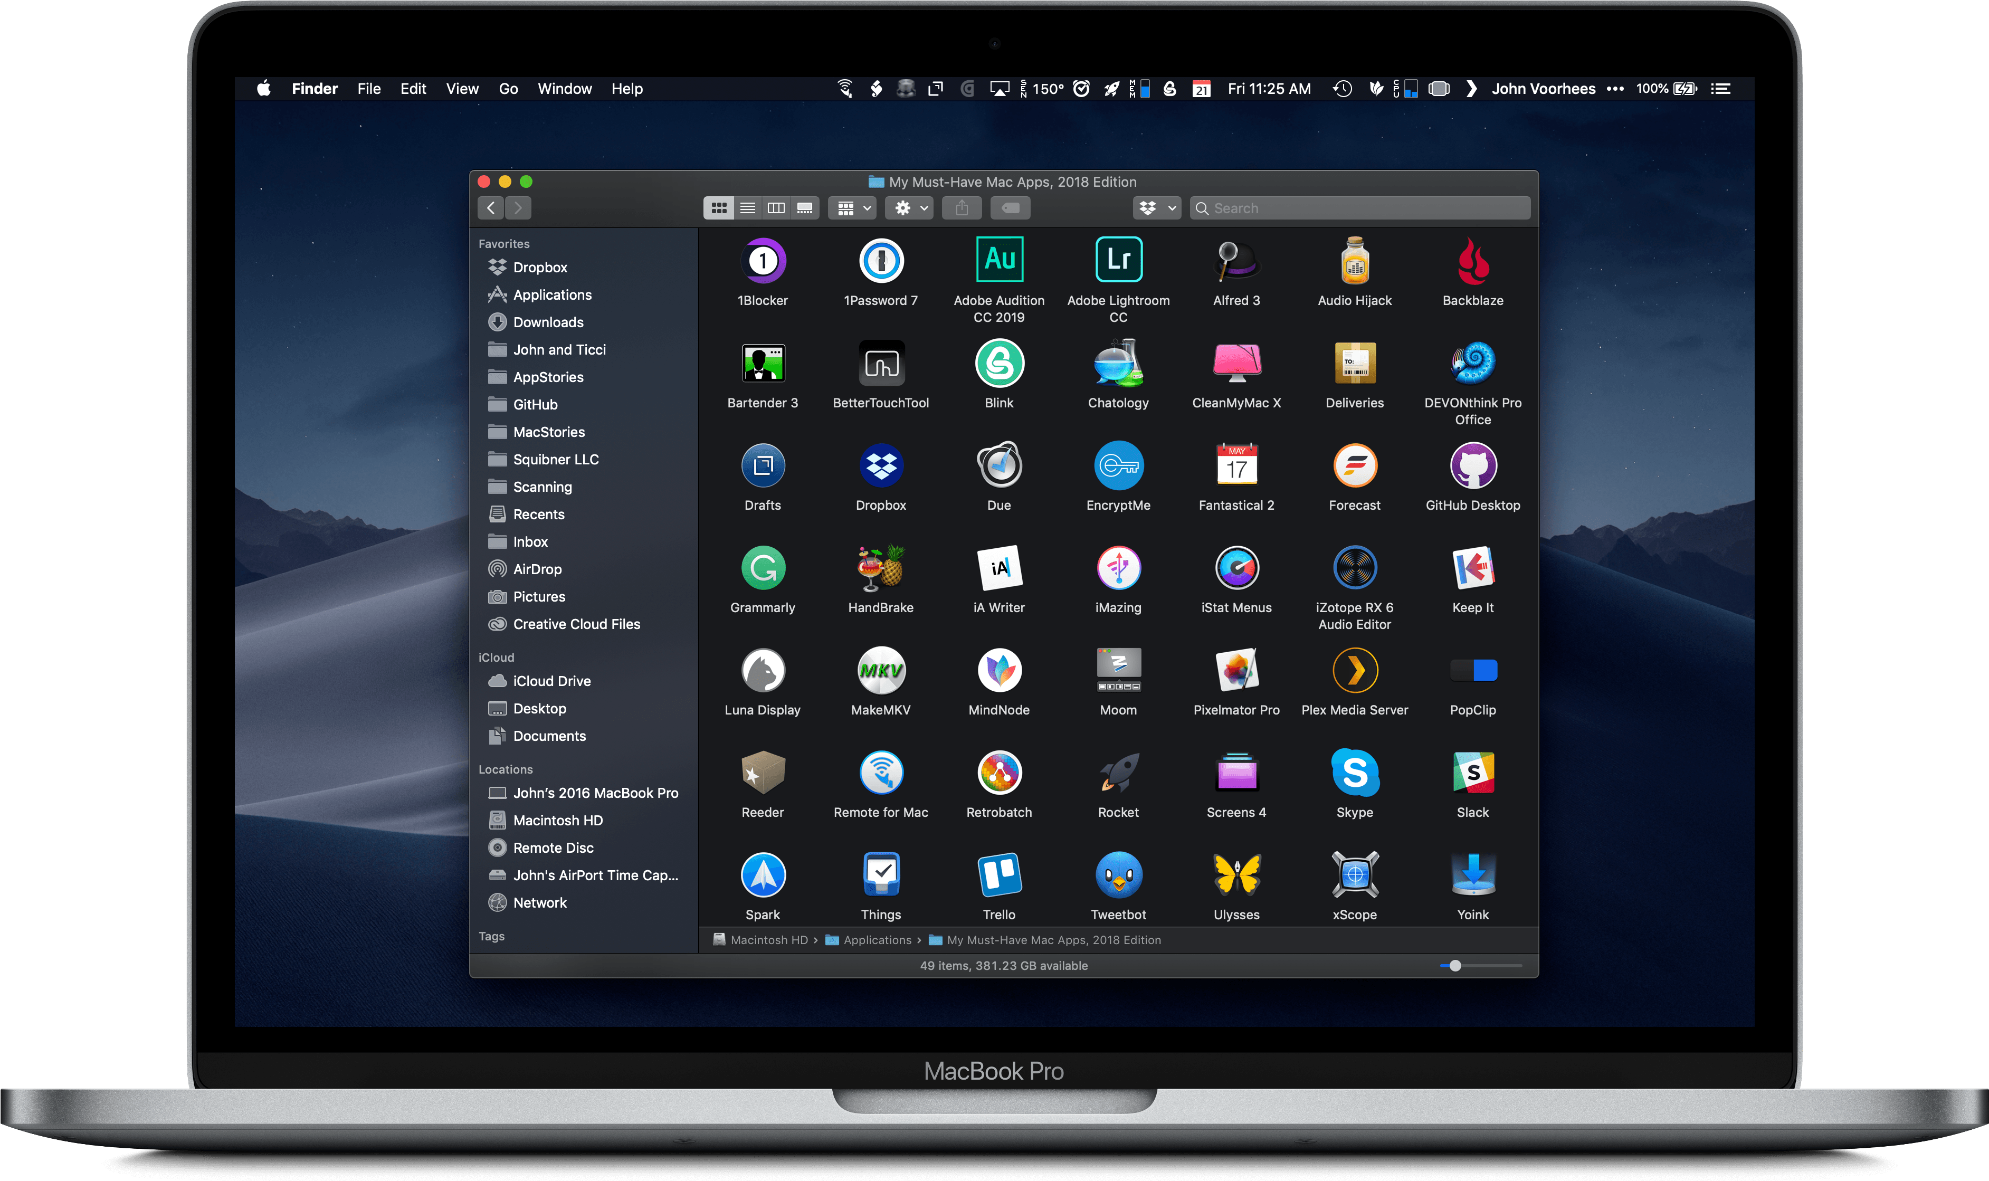This screenshot has height=1181, width=1989.
Task: Select the BetterTouchTool icon
Action: 881,363
